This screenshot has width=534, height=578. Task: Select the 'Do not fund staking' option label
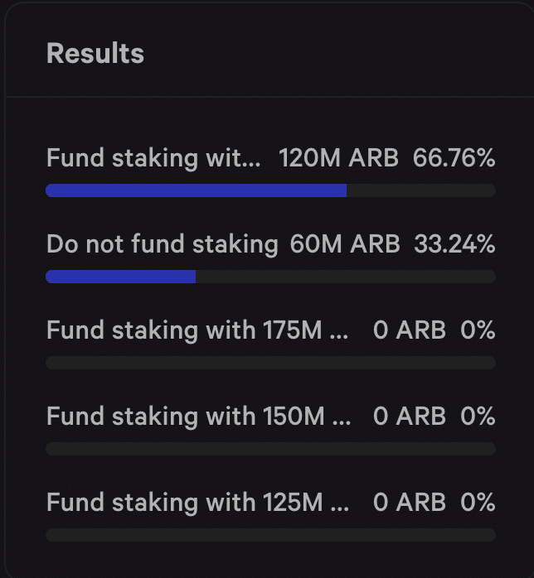click(162, 245)
